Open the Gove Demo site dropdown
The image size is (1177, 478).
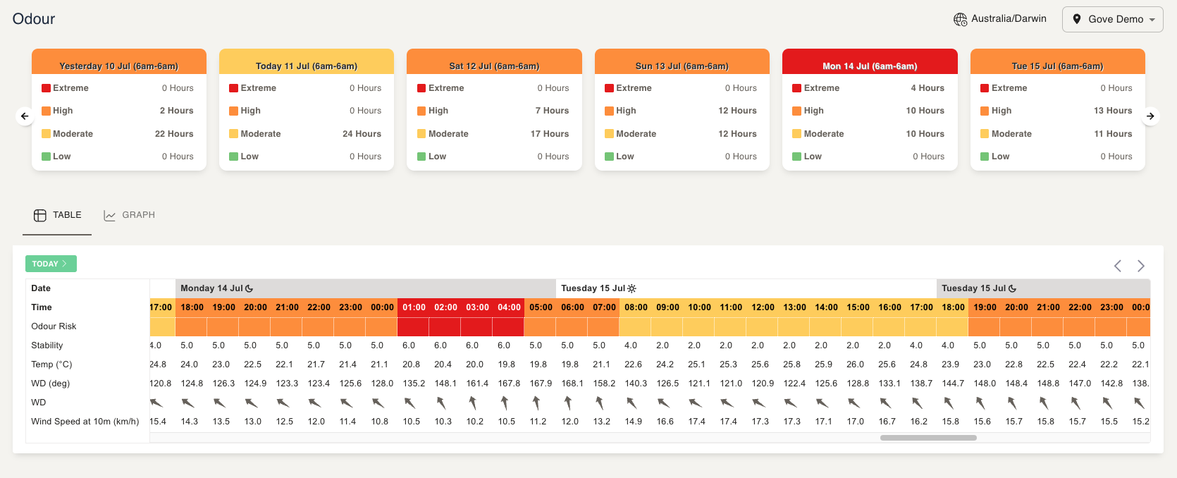(1112, 19)
